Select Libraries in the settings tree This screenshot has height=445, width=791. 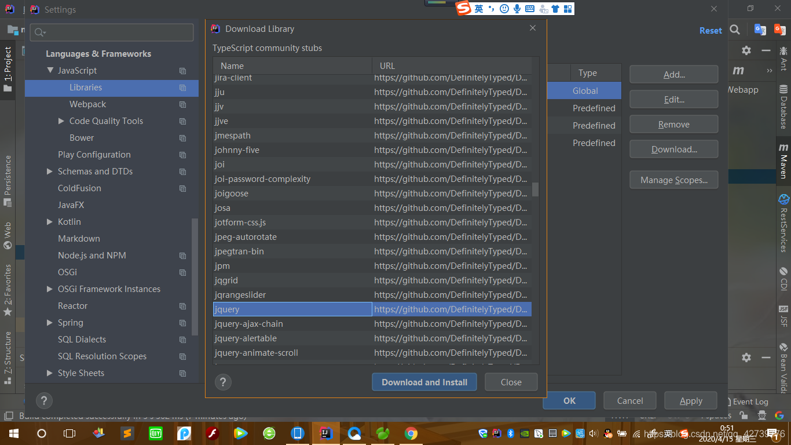(112, 87)
